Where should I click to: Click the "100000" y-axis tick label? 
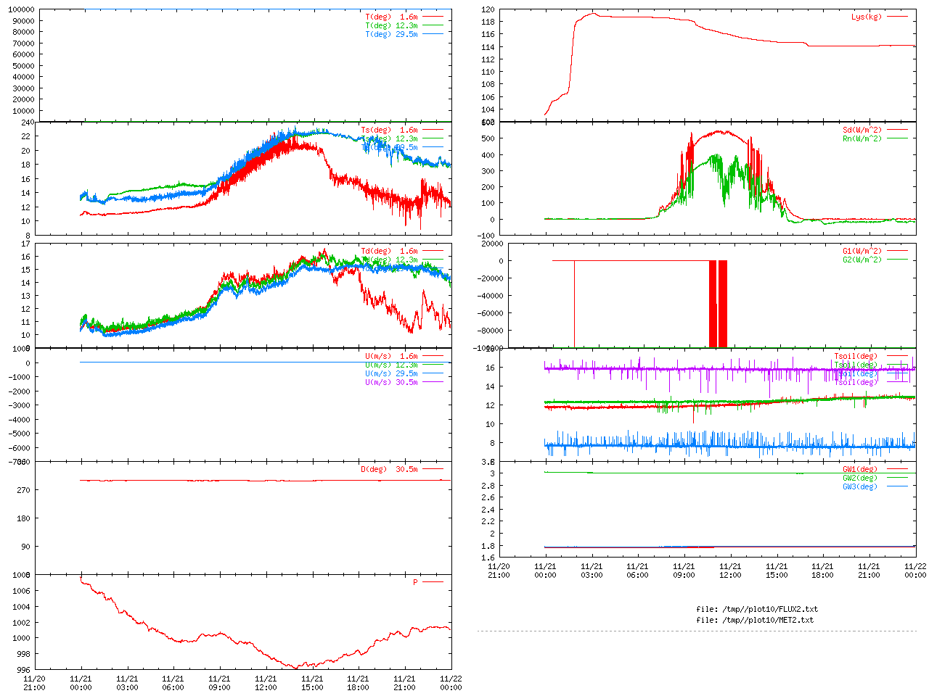pyautogui.click(x=21, y=9)
